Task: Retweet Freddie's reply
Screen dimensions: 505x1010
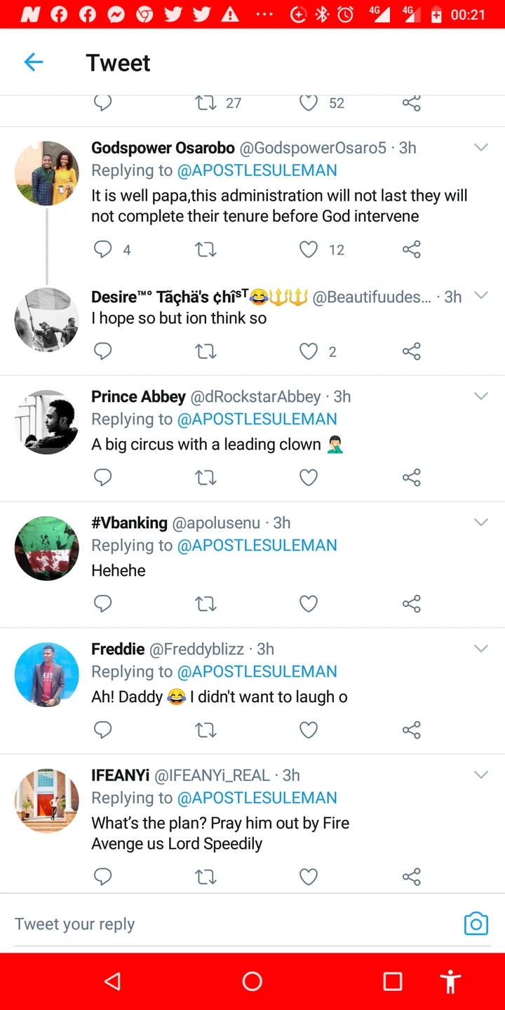Action: click(206, 730)
